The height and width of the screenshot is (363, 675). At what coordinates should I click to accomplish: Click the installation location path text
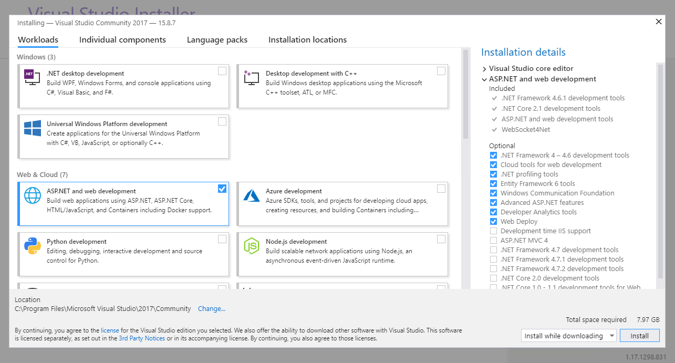point(103,309)
